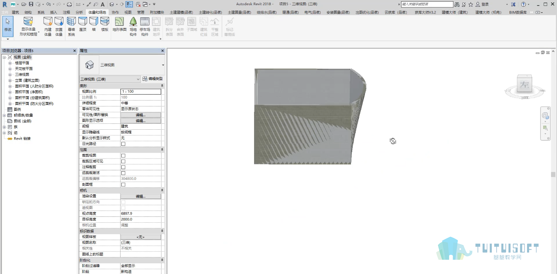Viewport: 557px width, 274px height.
Task: Open the 地形表面 toposurface tool
Action: click(119, 24)
